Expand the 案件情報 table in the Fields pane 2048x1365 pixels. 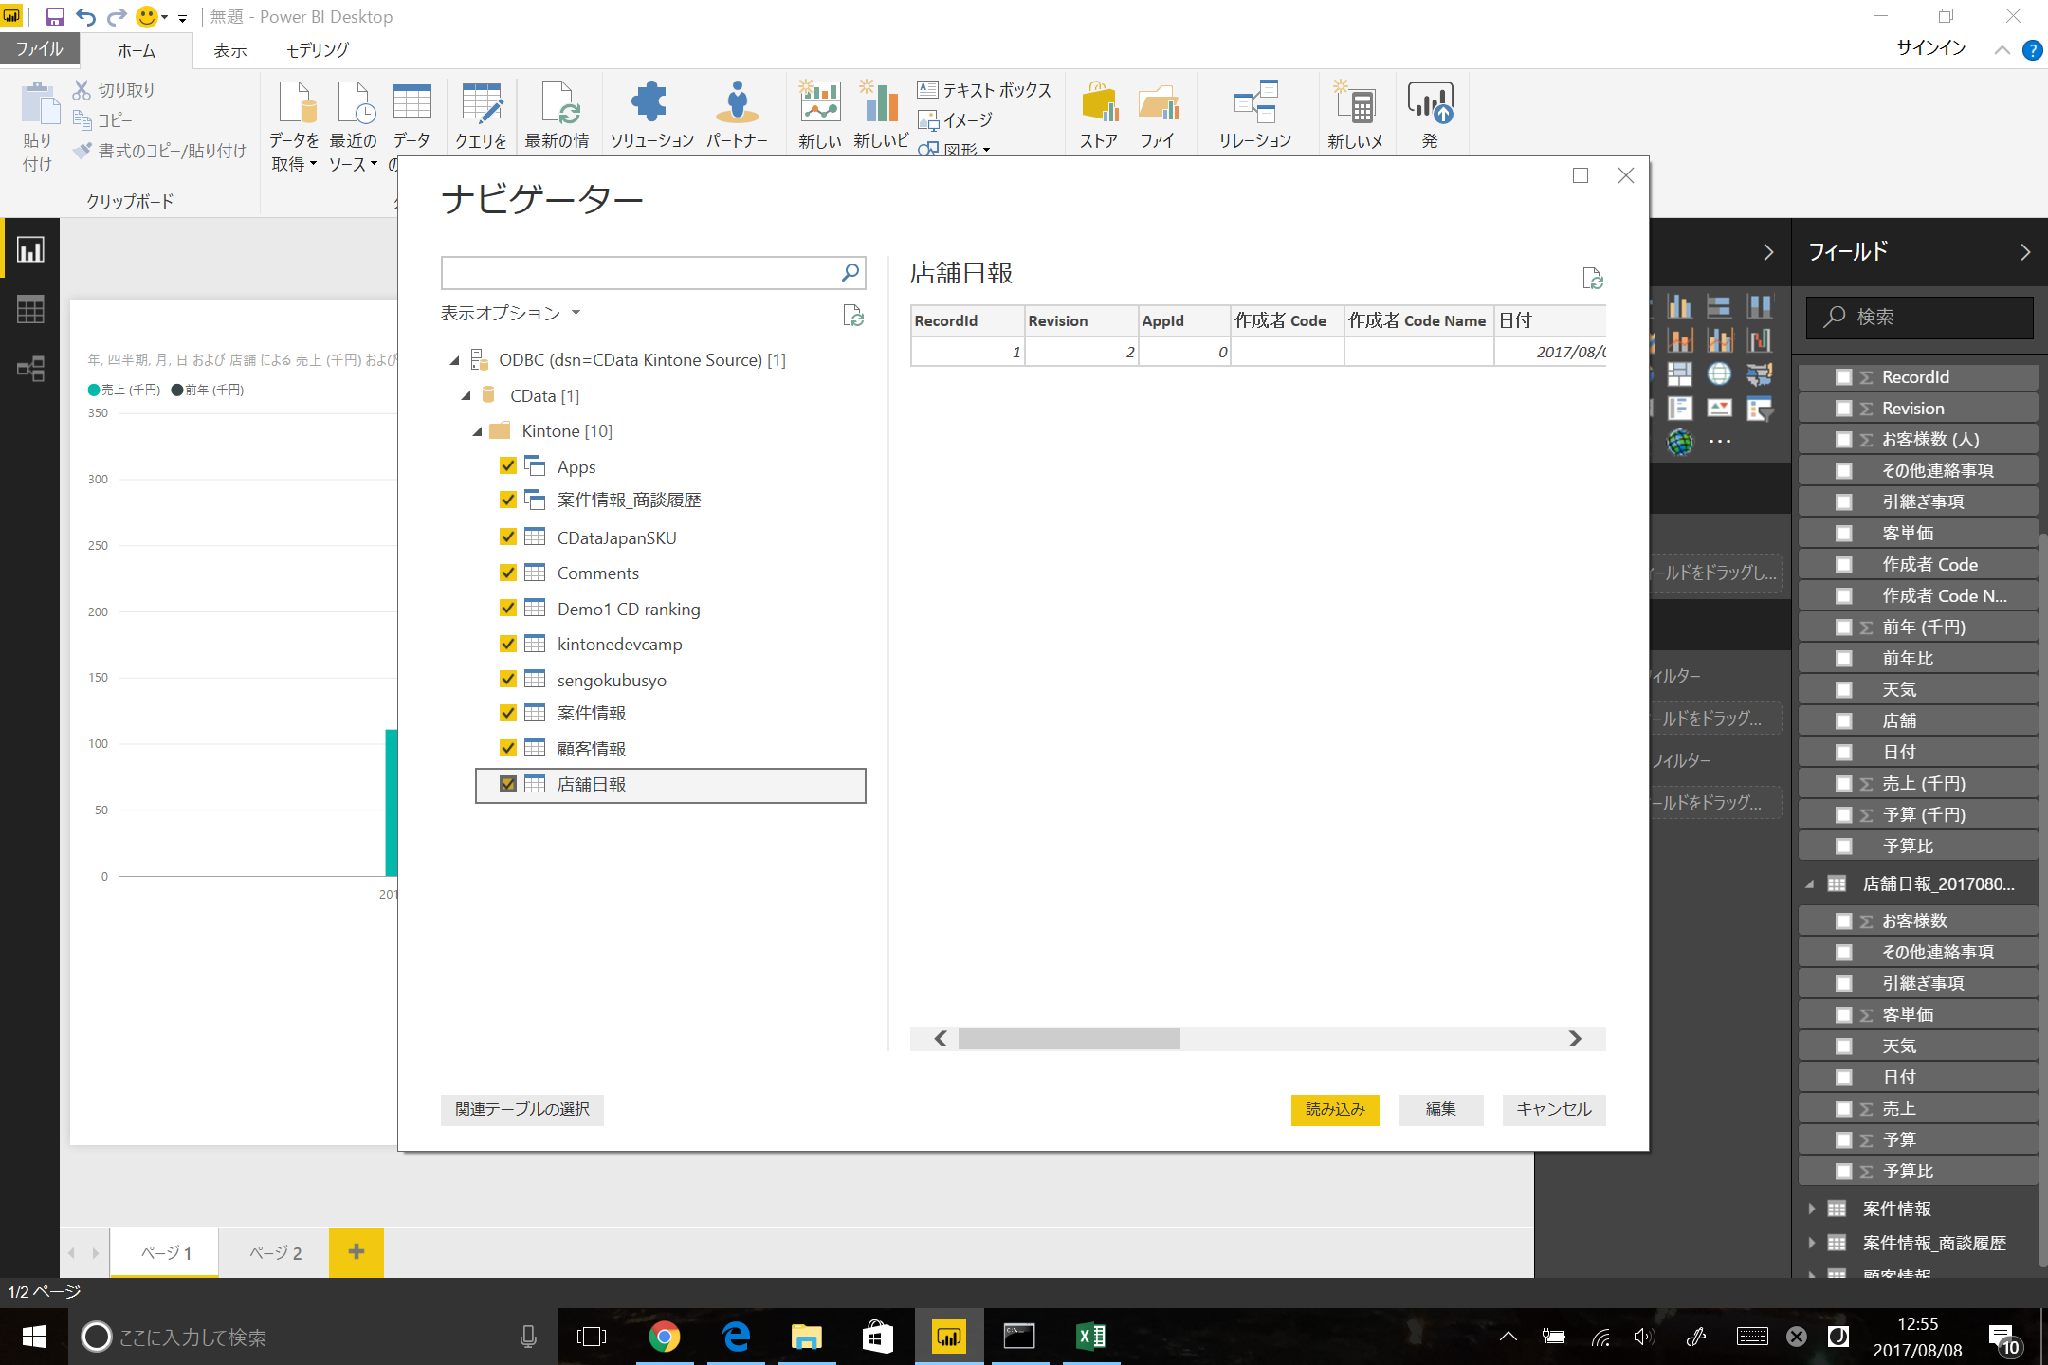[1812, 1209]
